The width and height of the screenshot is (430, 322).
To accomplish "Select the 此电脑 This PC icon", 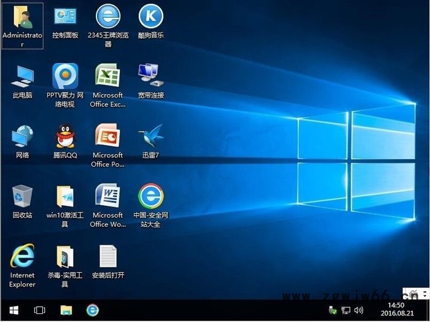I will [23, 76].
